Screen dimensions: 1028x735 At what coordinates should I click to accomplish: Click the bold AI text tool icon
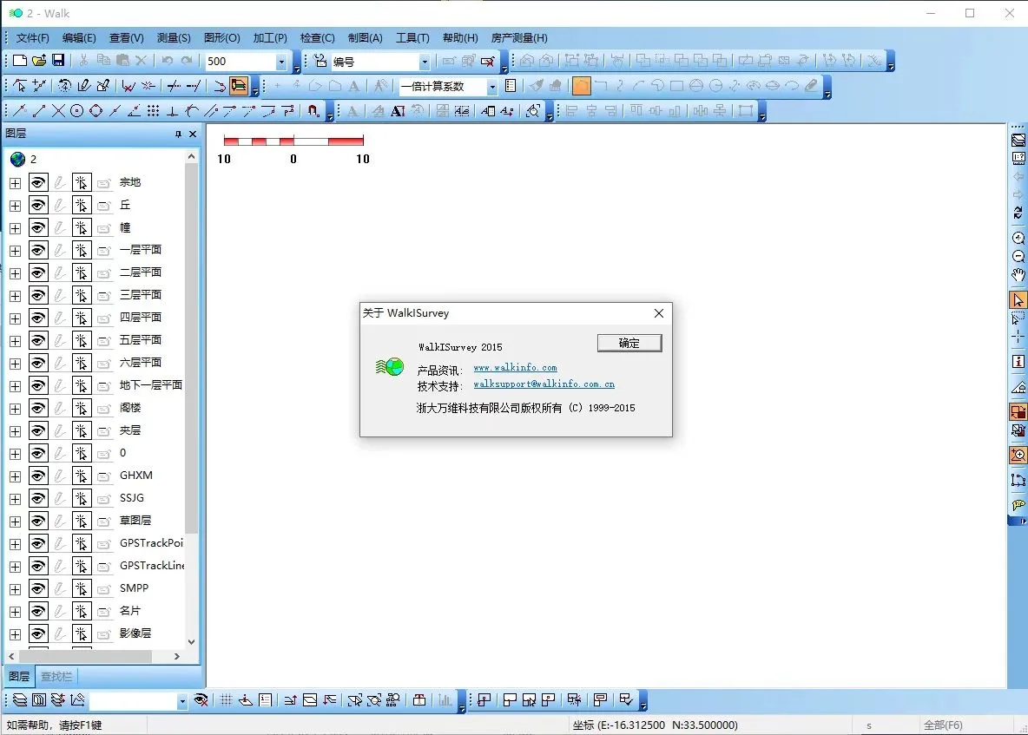(x=398, y=111)
